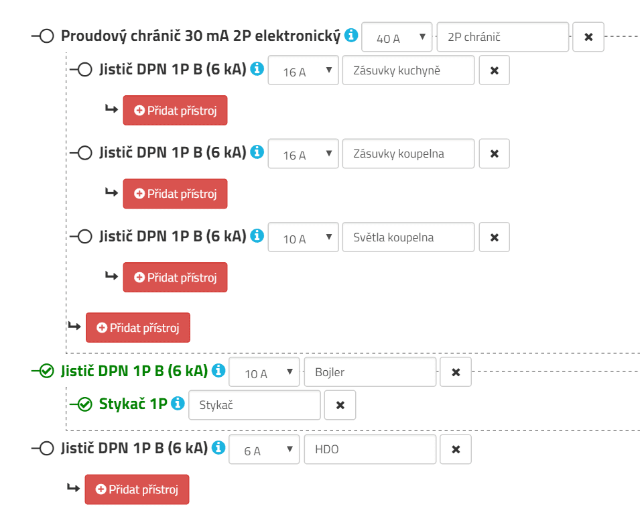Click info icon next to Stykač 1P
The width and height of the screenshot is (640, 519).
(x=178, y=403)
